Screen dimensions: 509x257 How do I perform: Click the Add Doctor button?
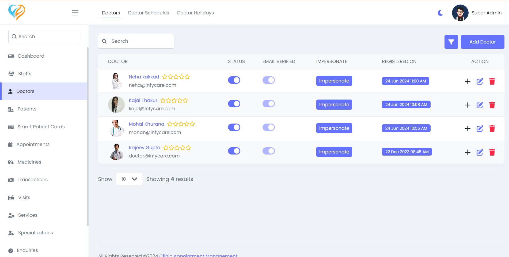coord(482,42)
